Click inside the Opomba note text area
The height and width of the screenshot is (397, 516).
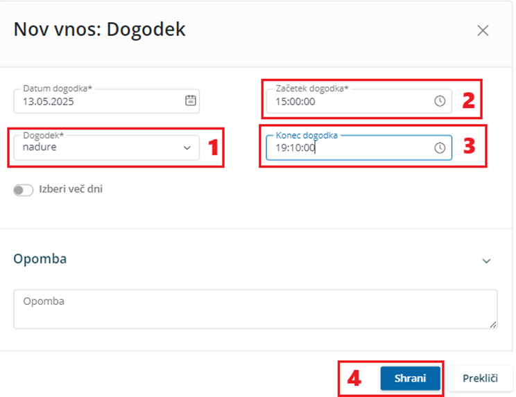click(255, 309)
